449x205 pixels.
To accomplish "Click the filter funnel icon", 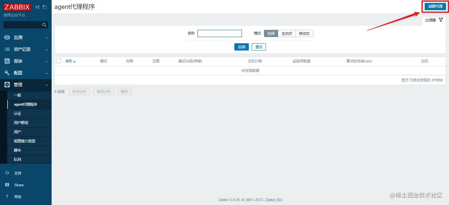I will 441,20.
